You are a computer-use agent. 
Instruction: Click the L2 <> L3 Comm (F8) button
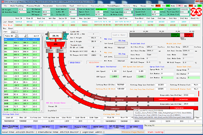pyautogui.click(x=117, y=127)
